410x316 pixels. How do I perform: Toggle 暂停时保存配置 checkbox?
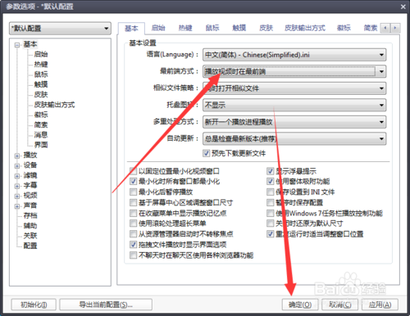[270, 202]
